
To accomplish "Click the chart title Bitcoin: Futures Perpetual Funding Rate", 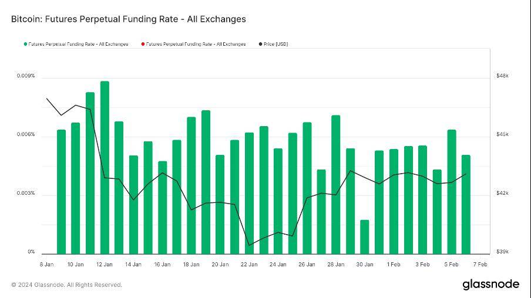I will tap(129, 19).
